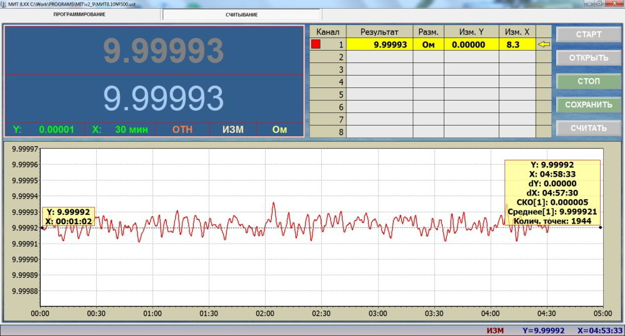Viewport: 625px width, 336px height.
Task: Click the yellow arrow icon beside channel 1
Action: [544, 44]
